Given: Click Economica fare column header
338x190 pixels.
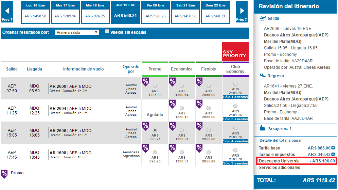Looking at the screenshot, I should pos(182,69).
